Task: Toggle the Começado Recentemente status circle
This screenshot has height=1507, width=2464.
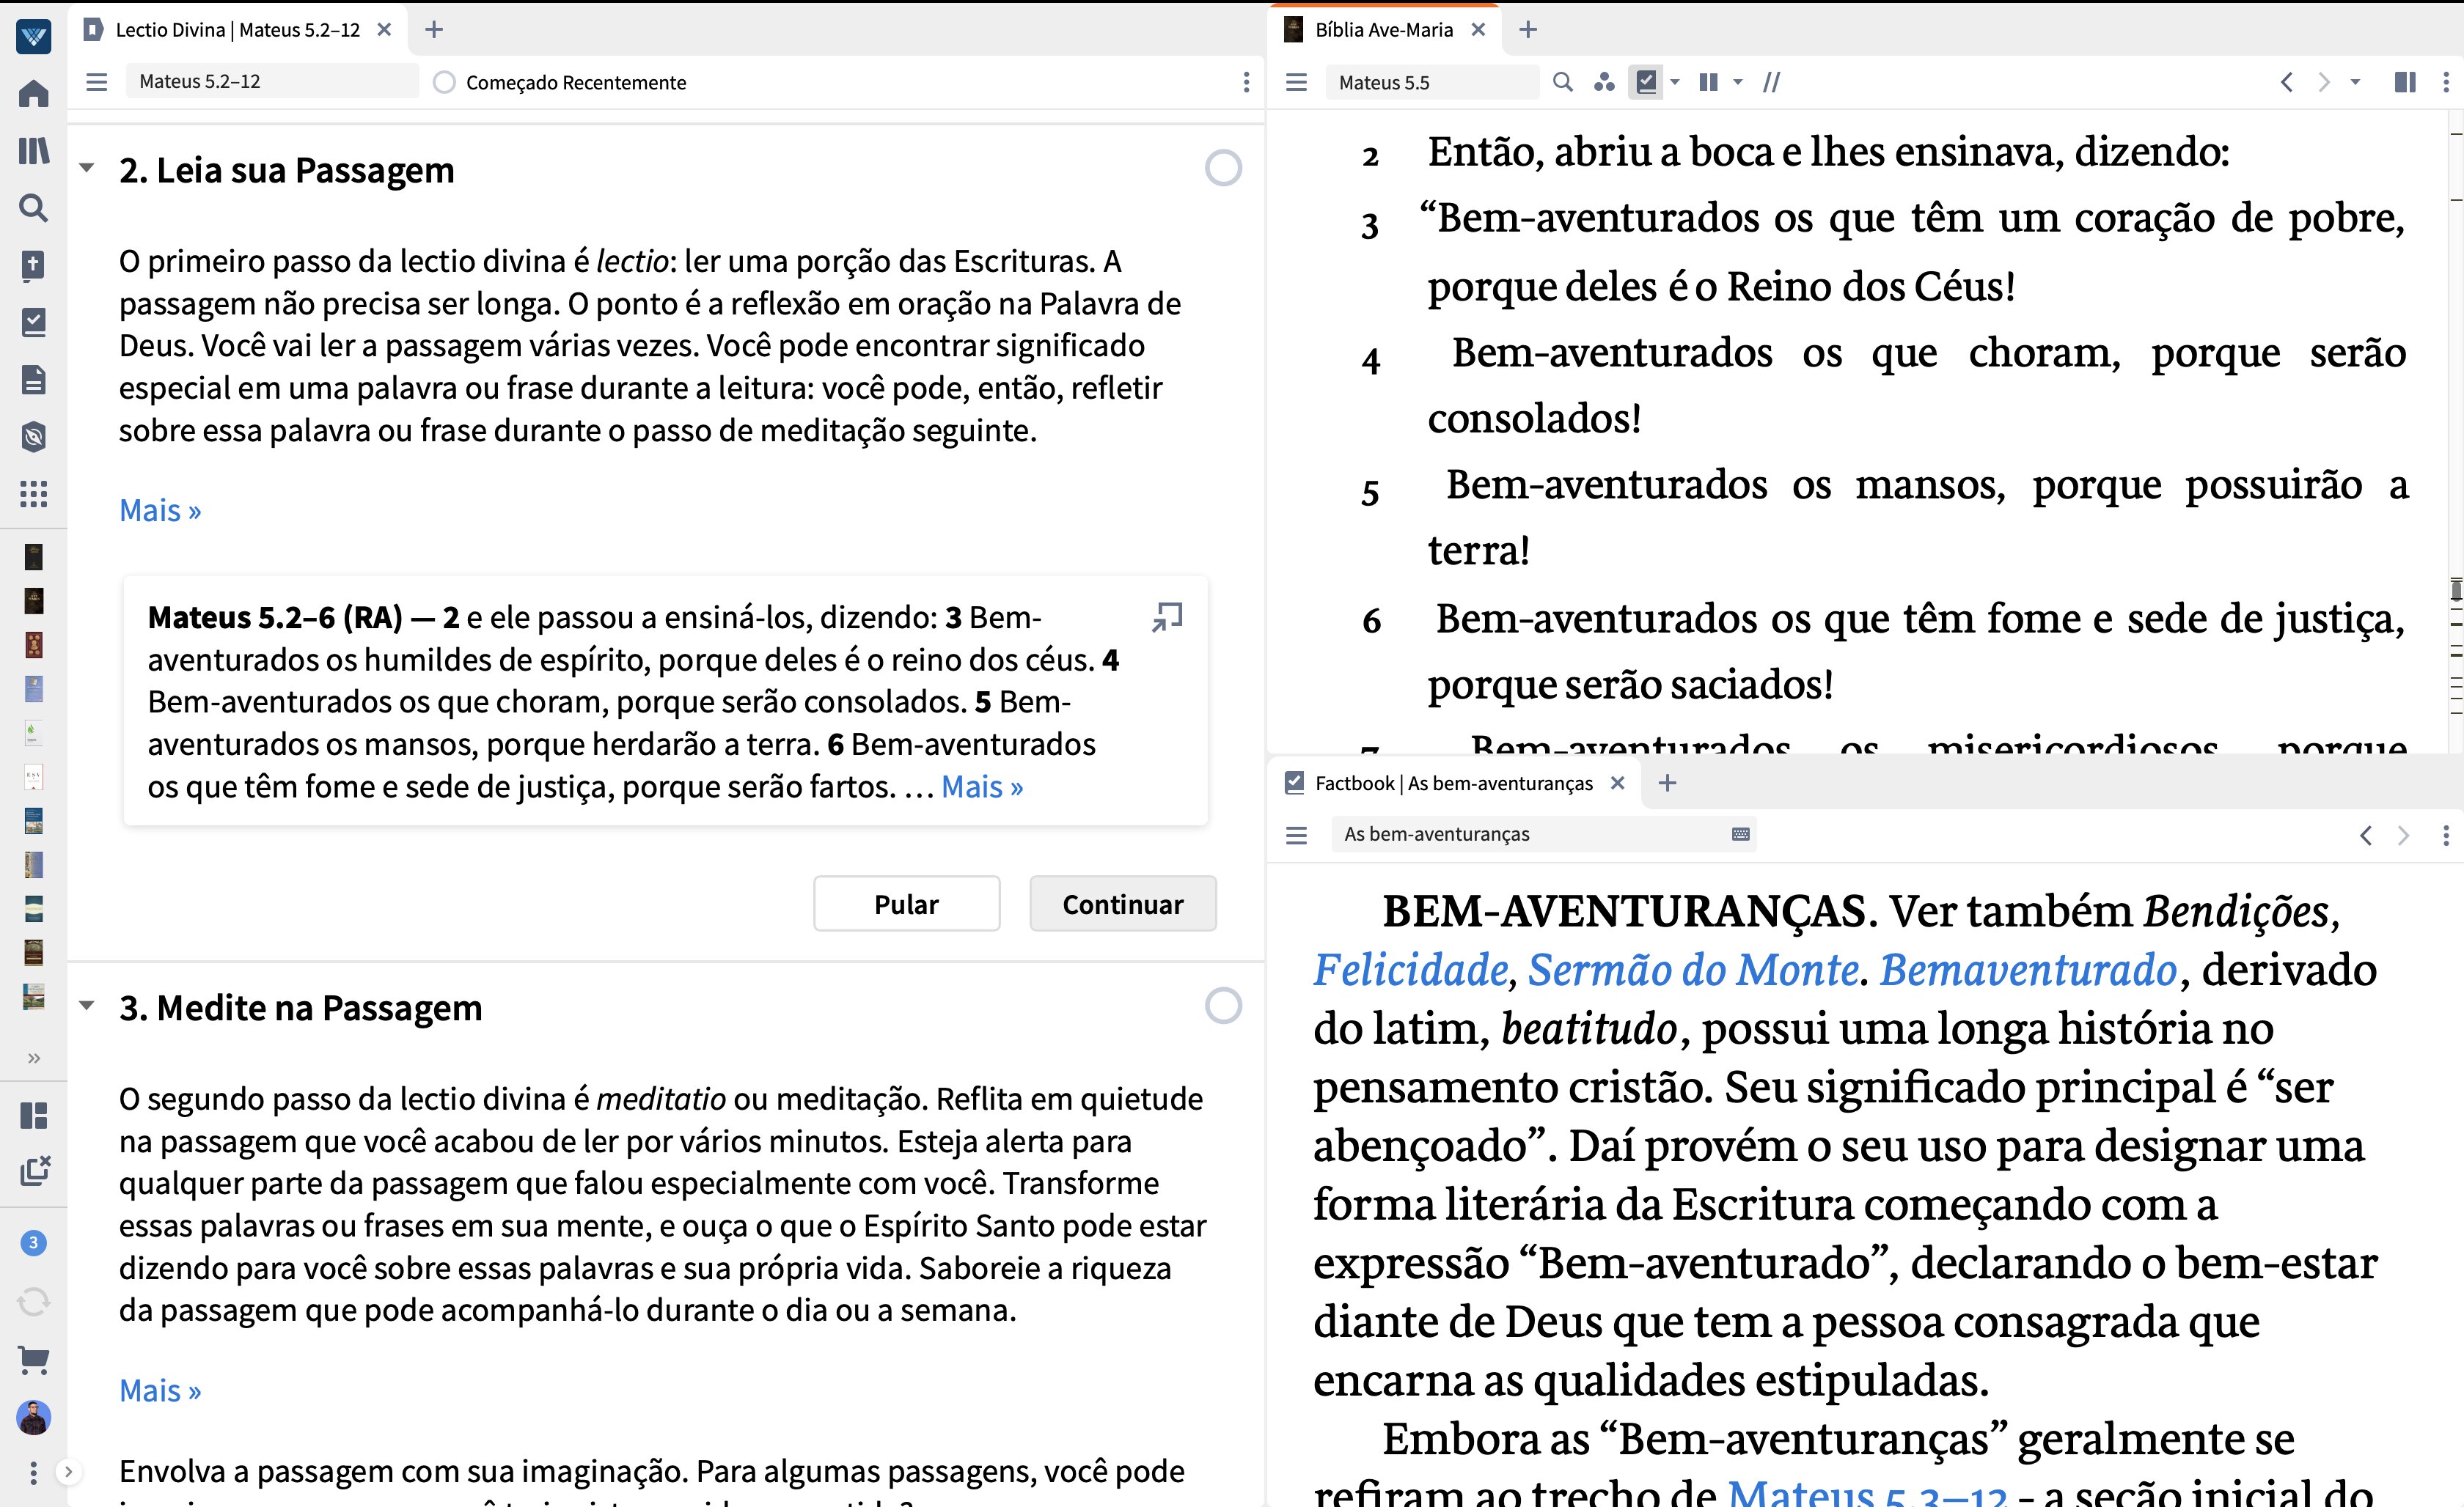Action: 444,82
